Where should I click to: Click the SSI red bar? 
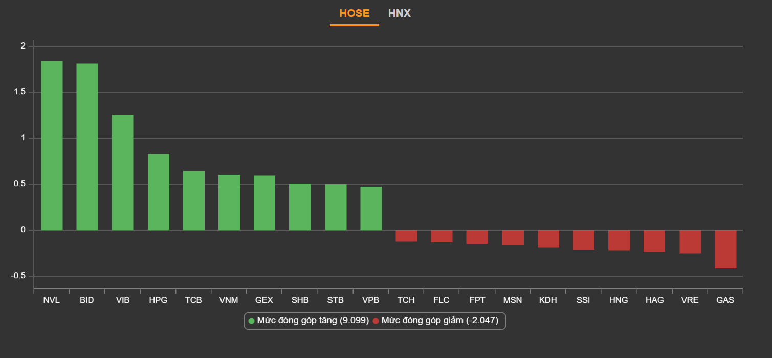(583, 240)
